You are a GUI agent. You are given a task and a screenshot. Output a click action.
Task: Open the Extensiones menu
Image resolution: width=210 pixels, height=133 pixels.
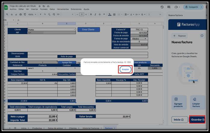[76, 9]
